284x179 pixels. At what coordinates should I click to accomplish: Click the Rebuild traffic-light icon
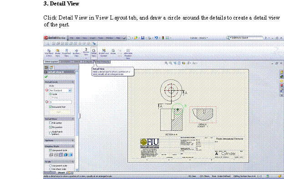[163, 38]
